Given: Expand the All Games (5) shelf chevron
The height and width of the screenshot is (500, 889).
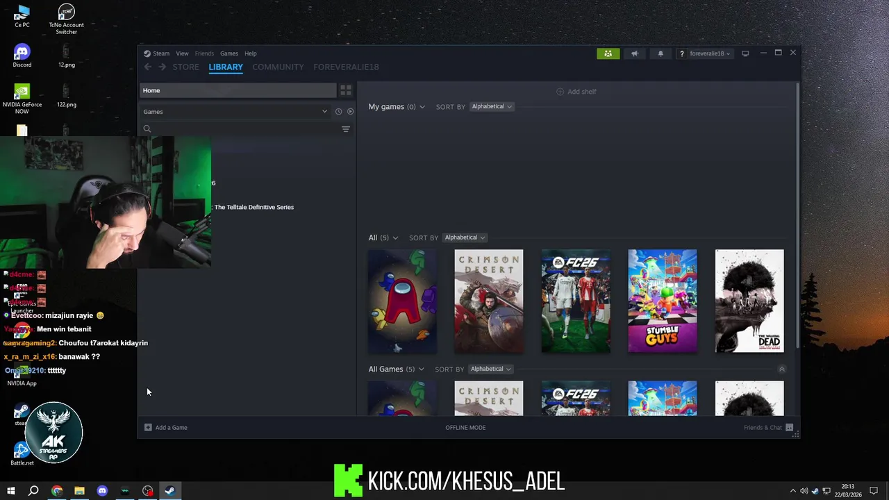Looking at the screenshot, I should [421, 369].
